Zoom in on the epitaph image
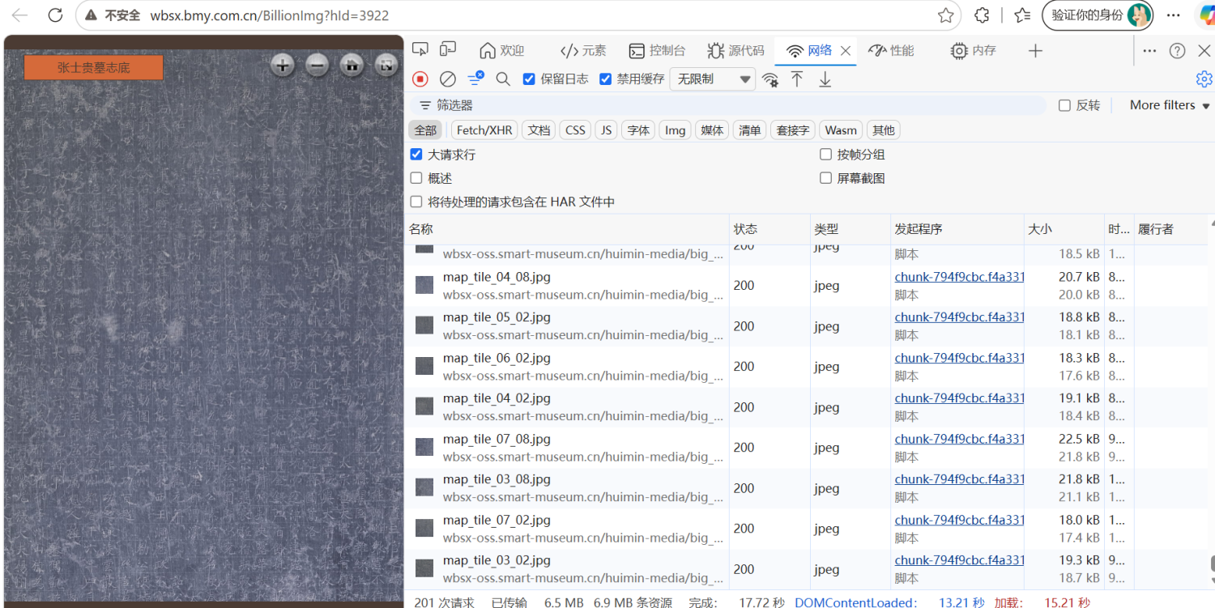This screenshot has width=1215, height=608. pyautogui.click(x=282, y=66)
